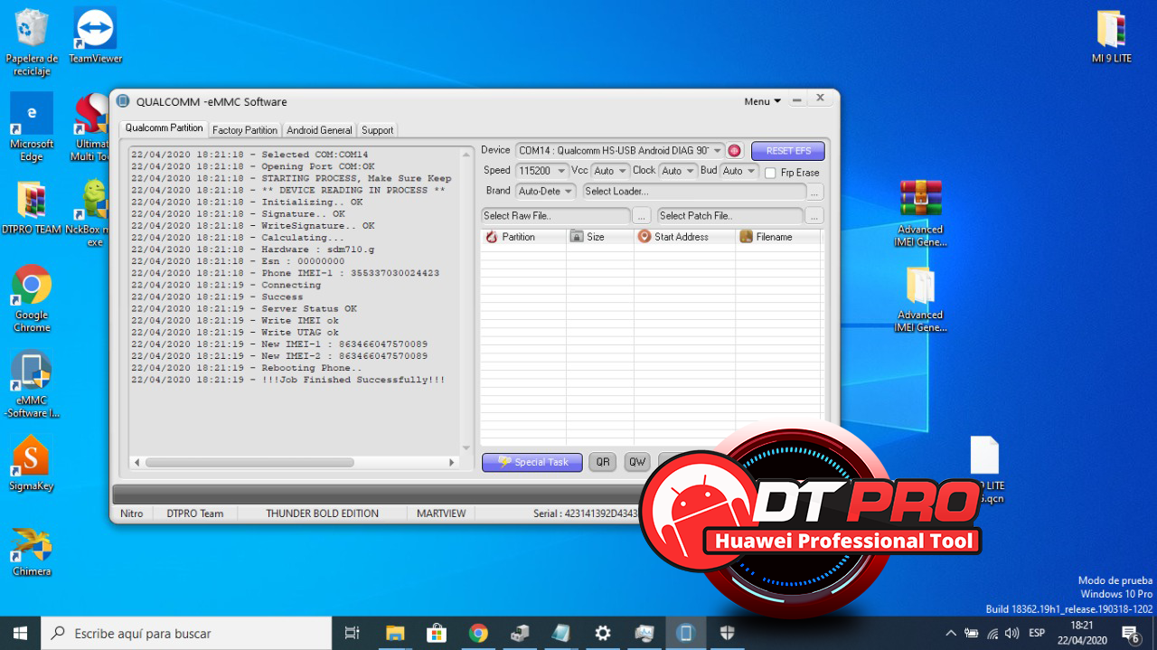This screenshot has width=1157, height=650.
Task: Open the notification center icon
Action: pos(1131,633)
